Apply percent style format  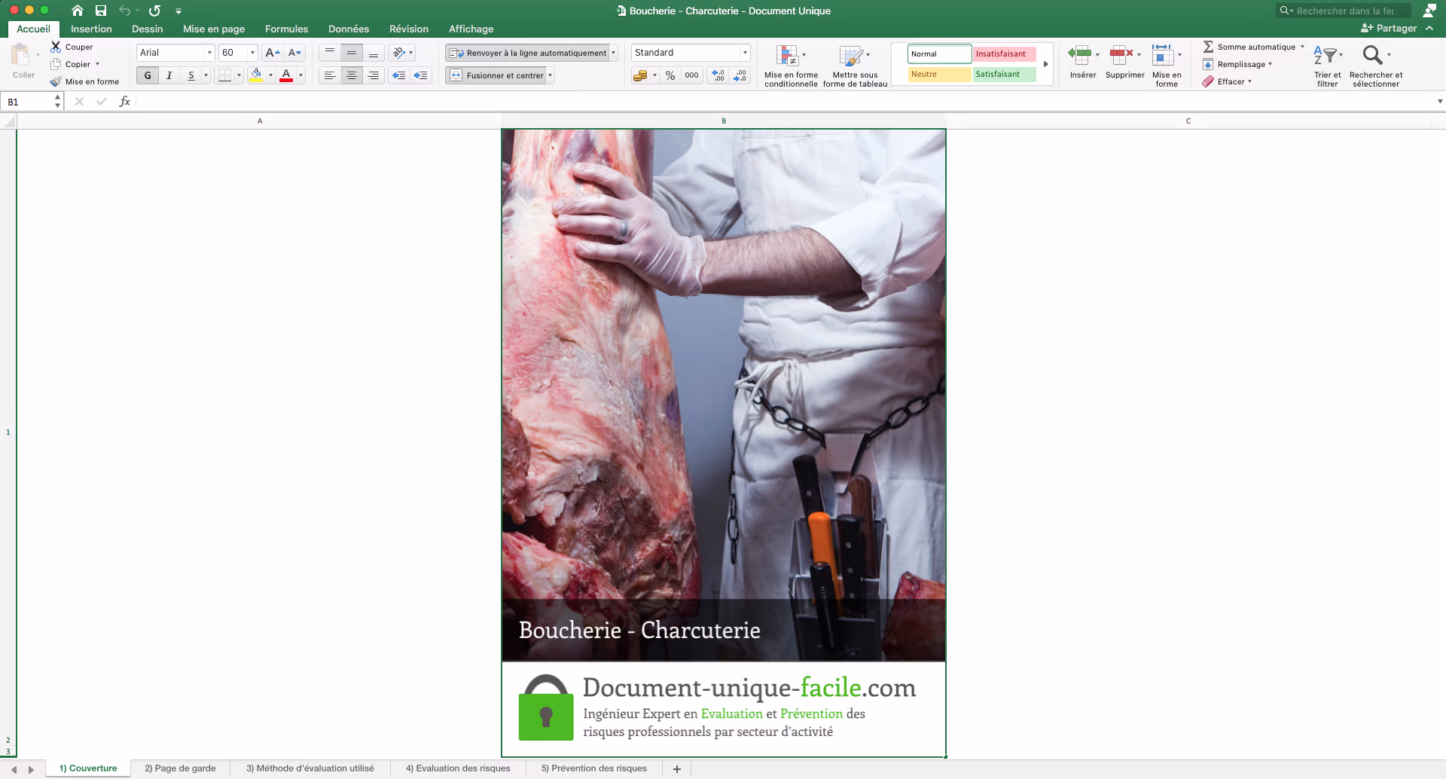670,75
